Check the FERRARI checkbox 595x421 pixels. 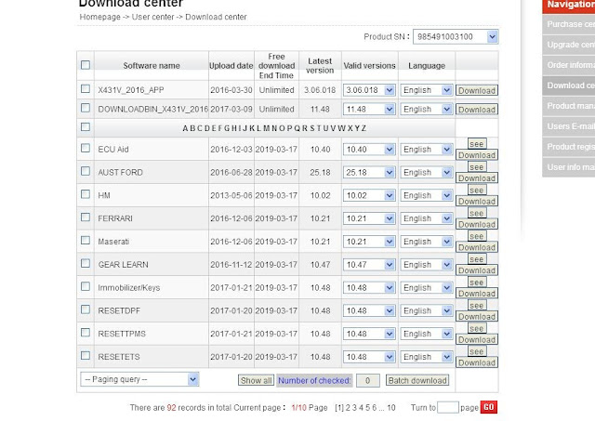[x=86, y=217]
